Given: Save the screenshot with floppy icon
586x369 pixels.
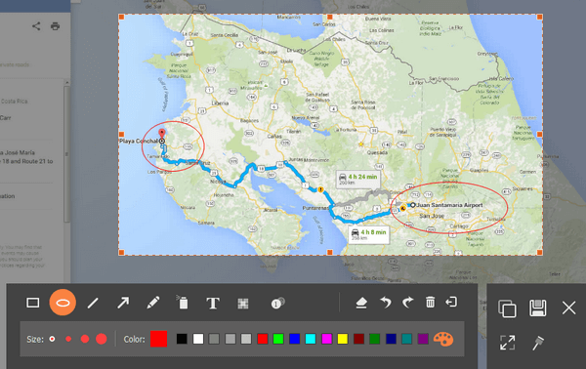Looking at the screenshot, I should coord(538,308).
